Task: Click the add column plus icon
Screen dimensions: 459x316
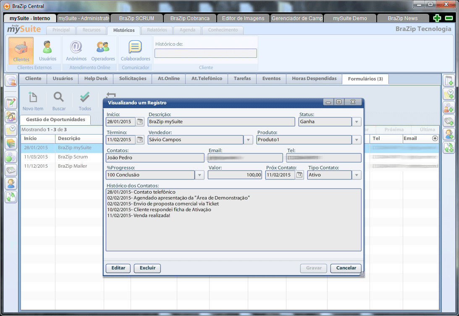Action: [x=435, y=138]
